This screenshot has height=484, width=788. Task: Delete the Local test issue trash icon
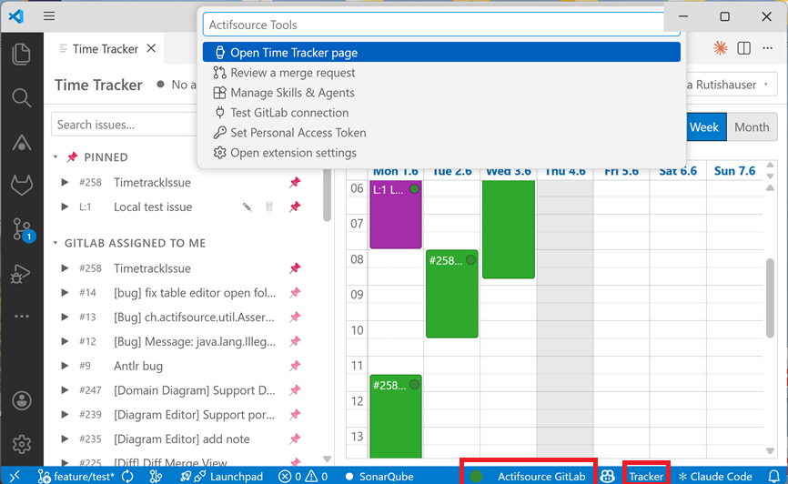pyautogui.click(x=269, y=207)
